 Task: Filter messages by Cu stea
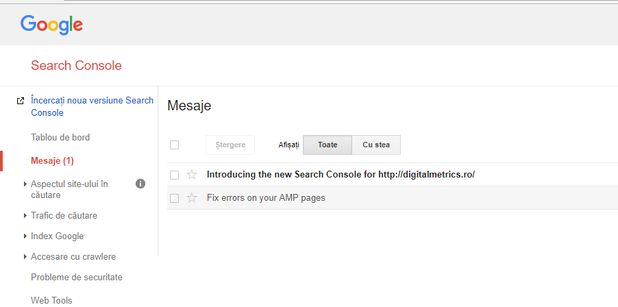(376, 145)
